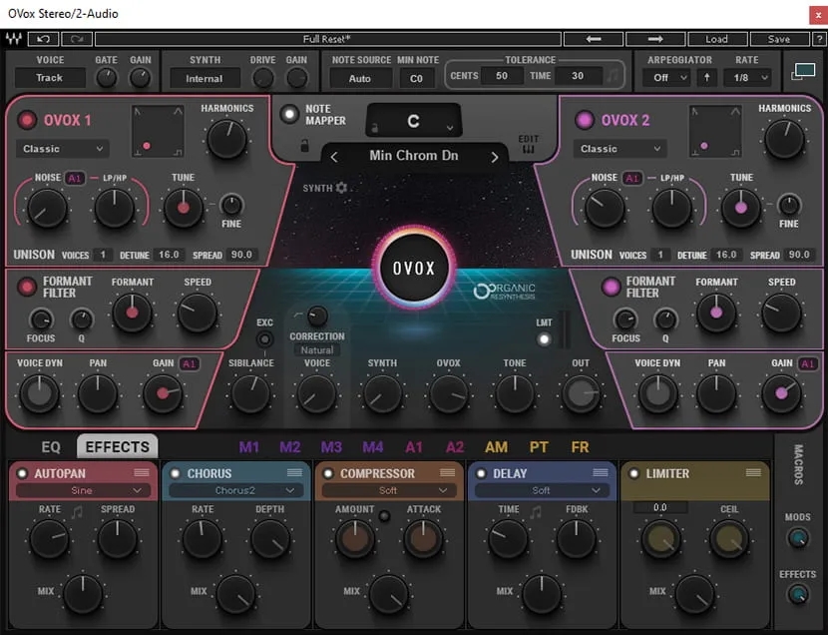
Task: Open the Waves logo menu
Action: click(x=14, y=39)
